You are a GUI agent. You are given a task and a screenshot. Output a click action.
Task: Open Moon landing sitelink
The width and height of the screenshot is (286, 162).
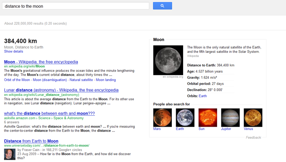coord(106,80)
